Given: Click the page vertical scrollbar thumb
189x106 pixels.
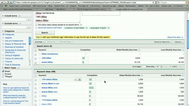Looking at the screenshot, I should click(x=188, y=35).
